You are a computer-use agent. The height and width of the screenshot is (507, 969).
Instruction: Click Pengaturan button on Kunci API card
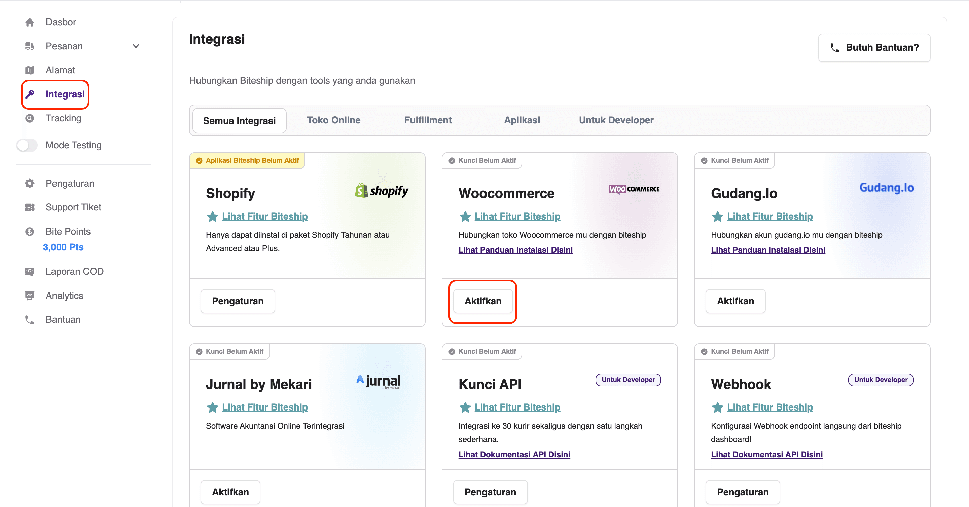490,492
